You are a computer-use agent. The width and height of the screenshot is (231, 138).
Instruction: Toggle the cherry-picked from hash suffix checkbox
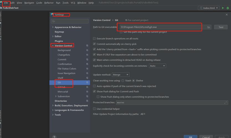94,49
